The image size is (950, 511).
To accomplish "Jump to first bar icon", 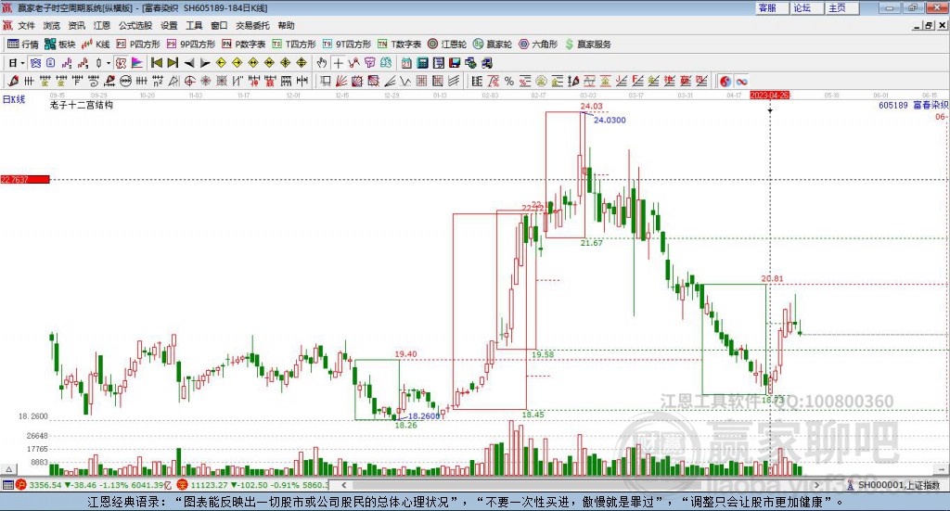I will pos(156,62).
